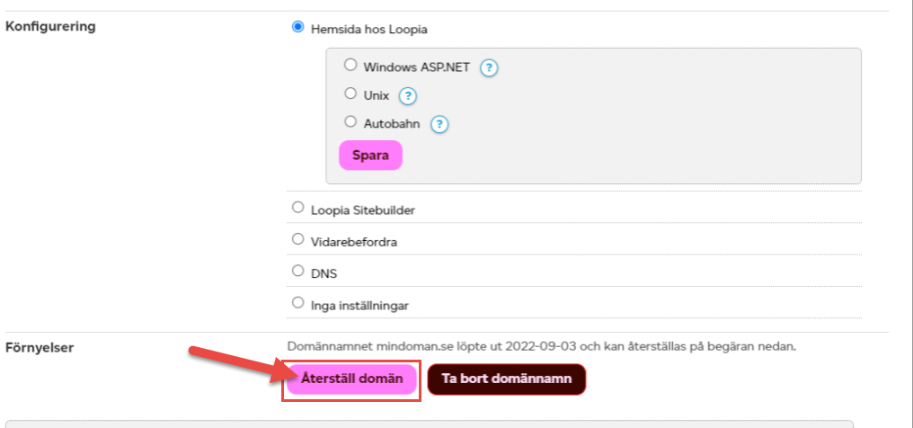Select the Inga inställningar radio option

[298, 303]
